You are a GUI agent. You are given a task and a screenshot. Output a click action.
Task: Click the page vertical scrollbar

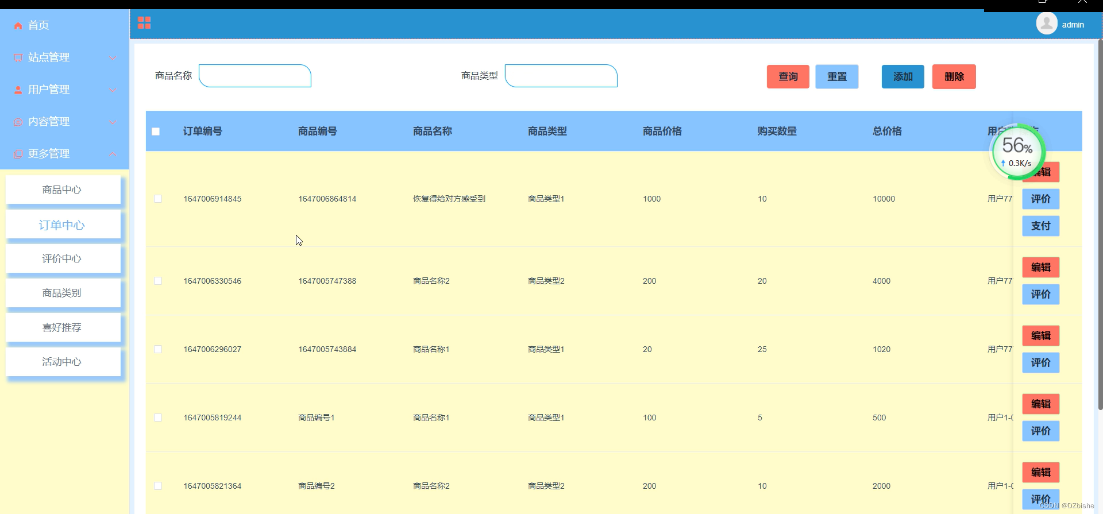pos(1100,224)
